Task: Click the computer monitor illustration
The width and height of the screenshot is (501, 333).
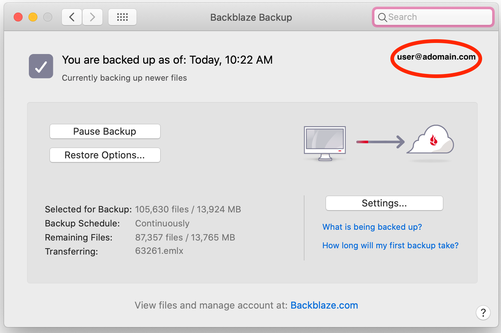Action: [x=325, y=143]
